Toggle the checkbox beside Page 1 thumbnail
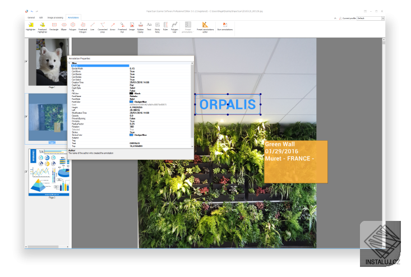 coord(26,62)
